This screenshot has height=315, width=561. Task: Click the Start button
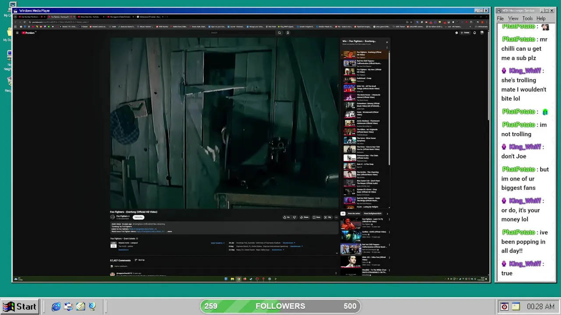(19, 306)
